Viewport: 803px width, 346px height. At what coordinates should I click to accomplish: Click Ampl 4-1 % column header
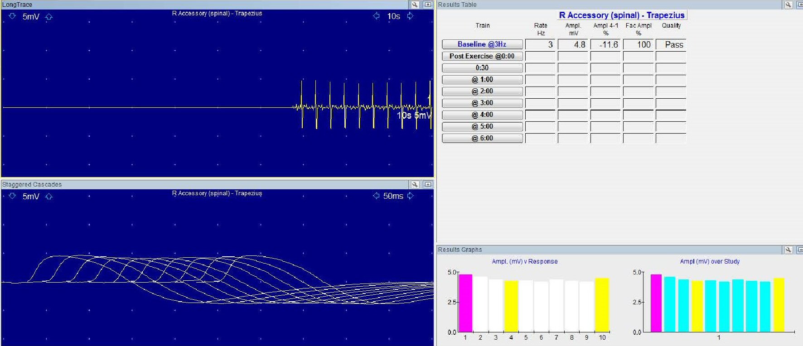click(x=606, y=29)
